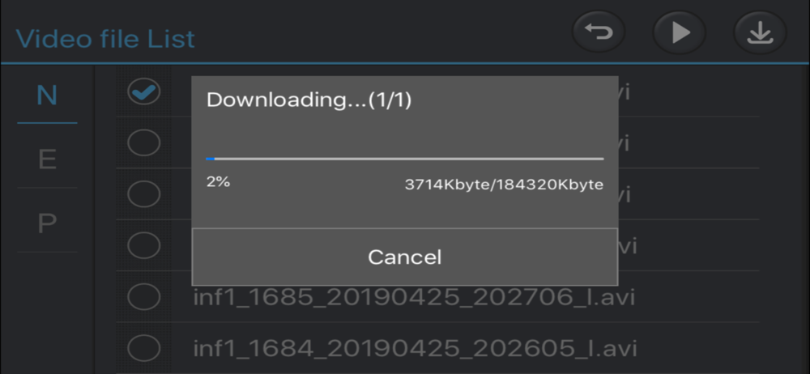Image resolution: width=810 pixels, height=374 pixels.
Task: Switch to the N tab
Action: coord(47,96)
